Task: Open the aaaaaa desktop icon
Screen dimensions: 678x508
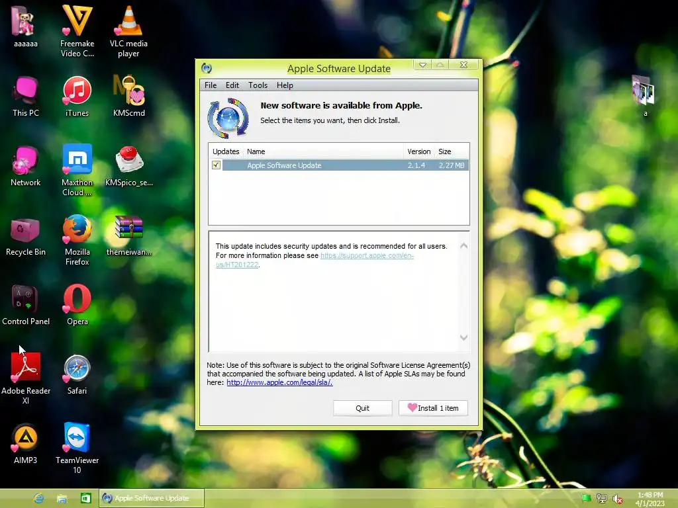Action: (25, 26)
